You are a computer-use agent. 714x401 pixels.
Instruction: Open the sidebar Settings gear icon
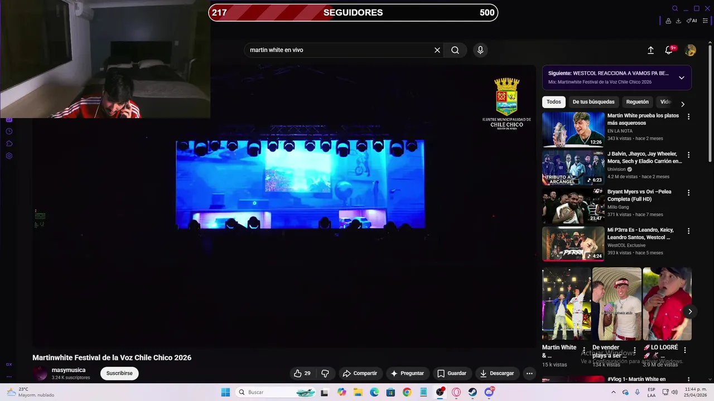click(x=9, y=156)
